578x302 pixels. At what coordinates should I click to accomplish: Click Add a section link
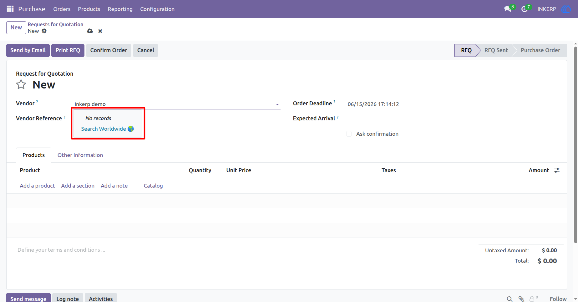coord(78,186)
